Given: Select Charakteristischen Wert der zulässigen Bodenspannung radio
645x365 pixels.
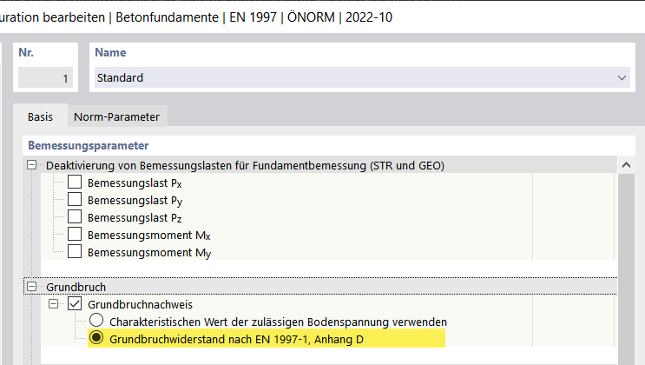Looking at the screenshot, I should pos(96,322).
